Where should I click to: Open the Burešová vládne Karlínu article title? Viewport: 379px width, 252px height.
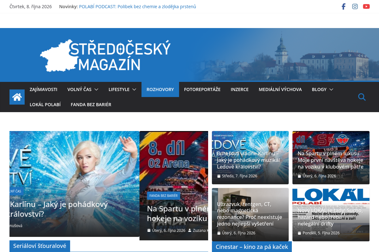point(249,160)
